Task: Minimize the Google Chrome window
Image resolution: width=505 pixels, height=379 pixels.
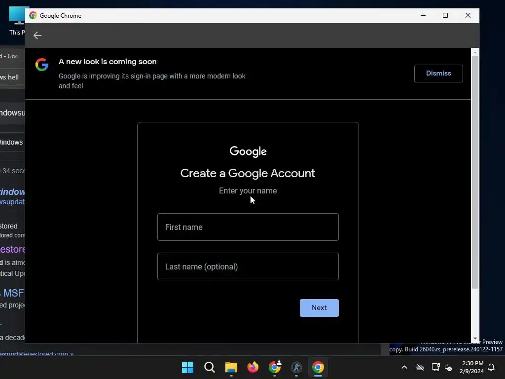Action: (x=423, y=15)
